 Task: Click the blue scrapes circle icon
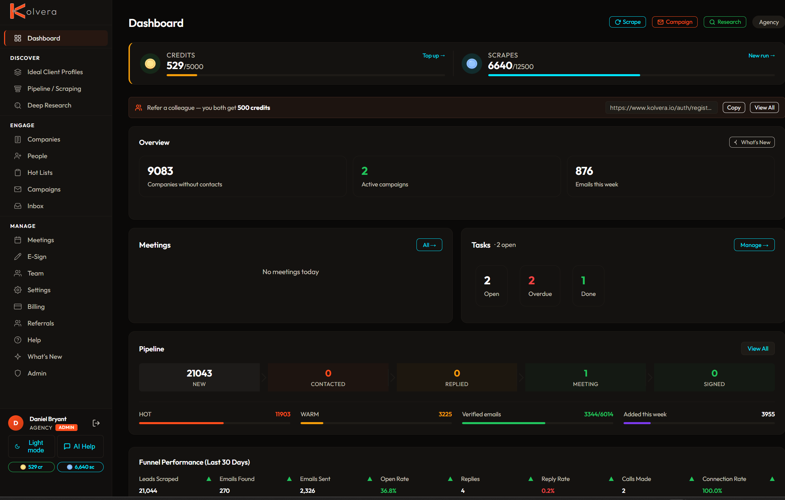[x=472, y=64]
